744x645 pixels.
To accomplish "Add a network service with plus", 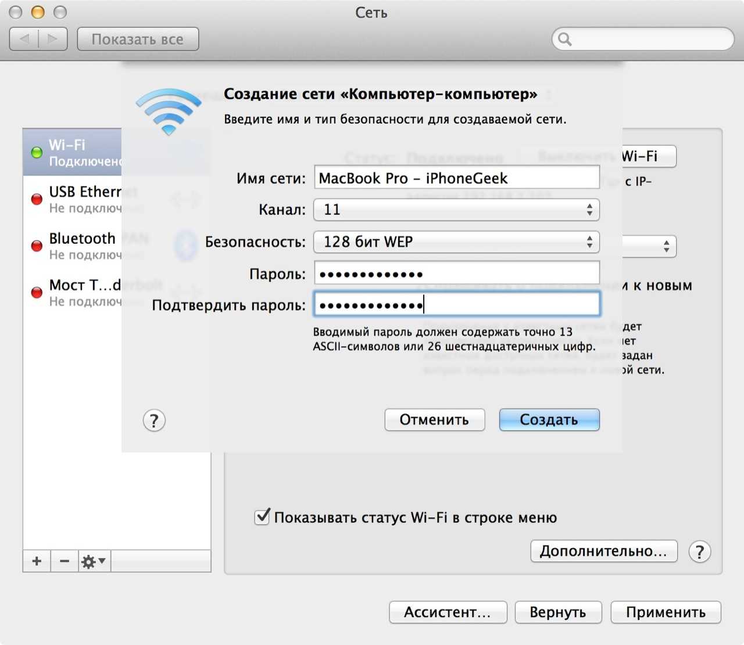I will click(37, 561).
